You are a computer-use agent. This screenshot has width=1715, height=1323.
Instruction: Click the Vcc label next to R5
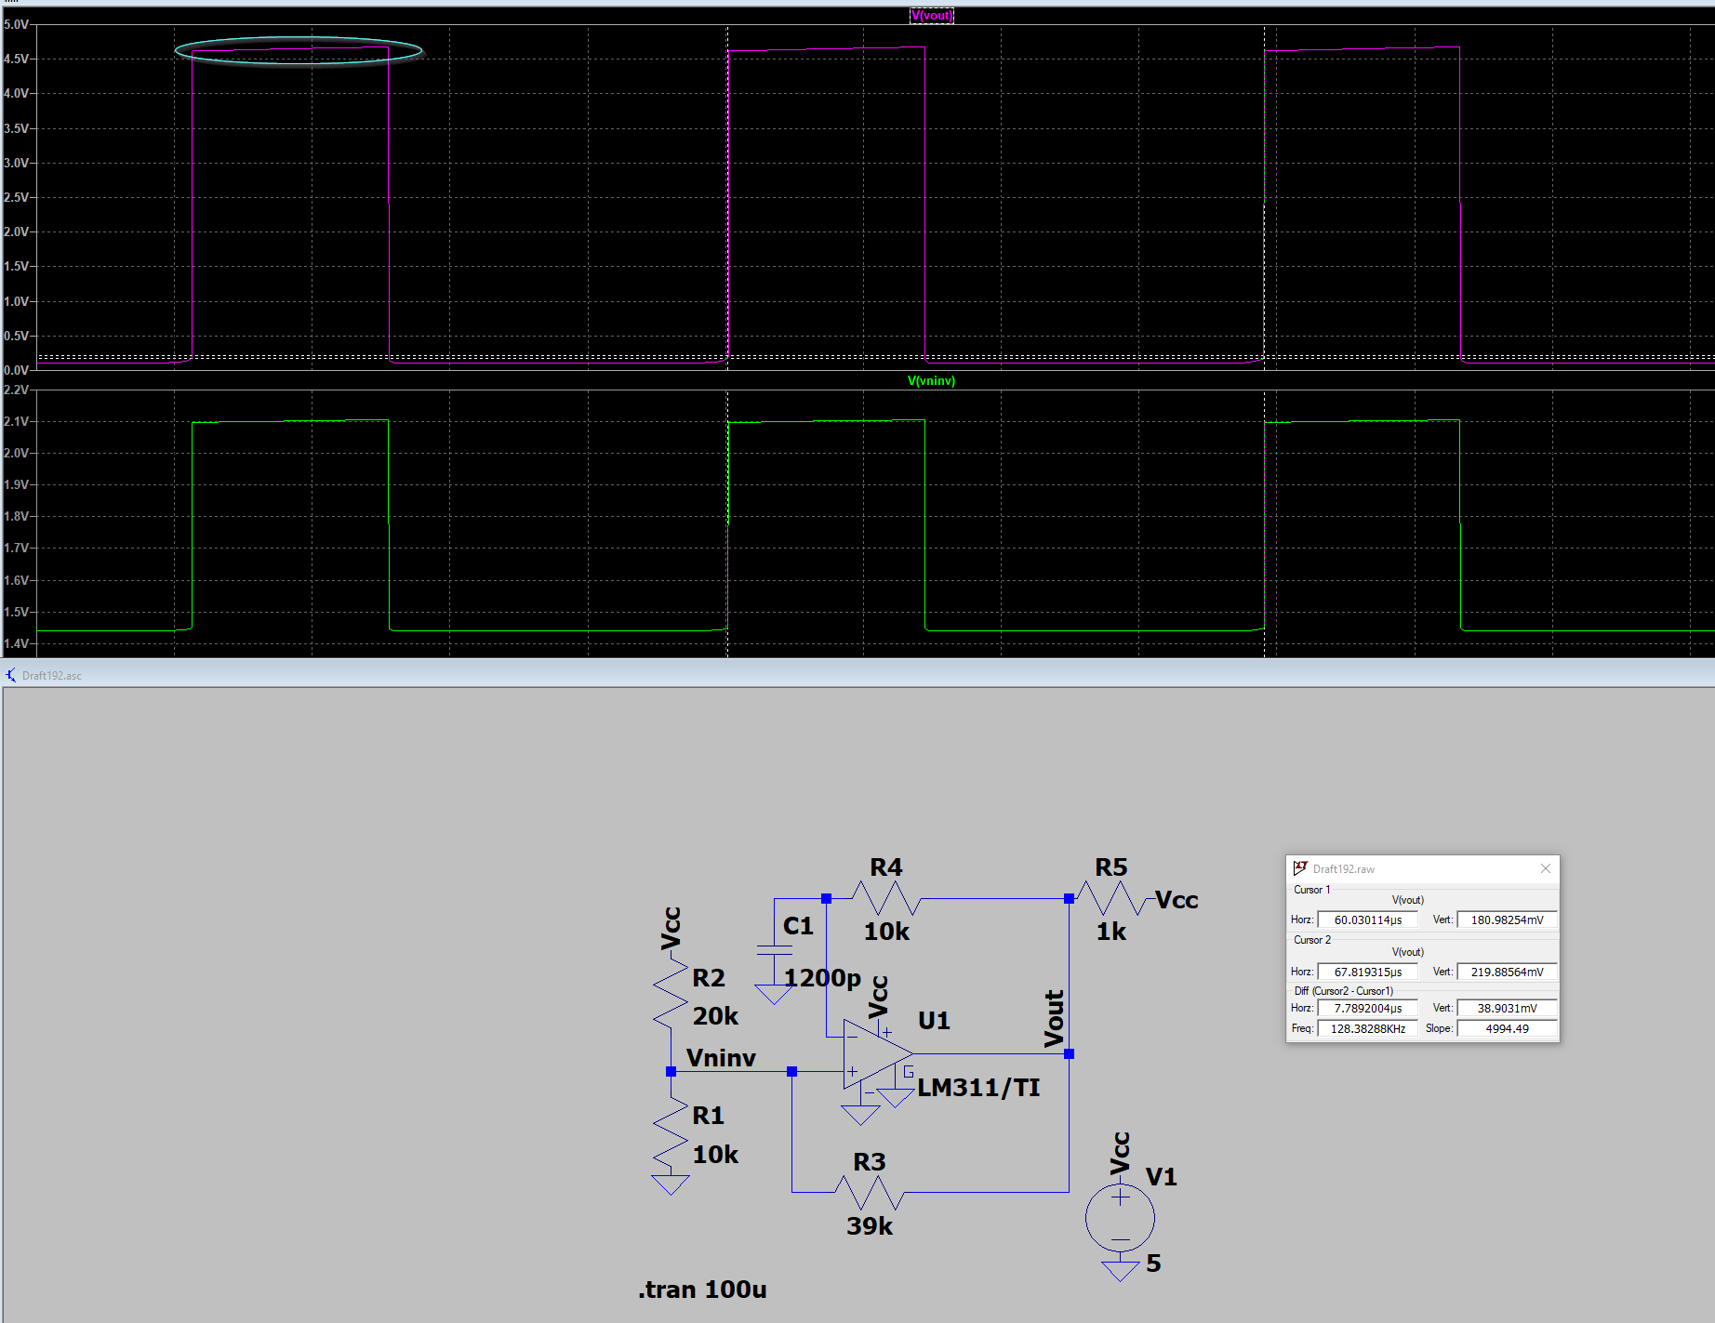(1177, 900)
